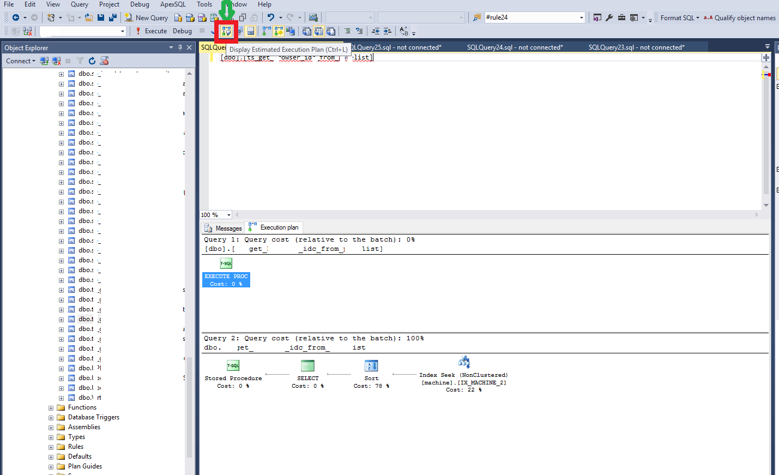This screenshot has width=779, height=475.
Task: Click the Save floppy disk icon
Action: click(101, 18)
